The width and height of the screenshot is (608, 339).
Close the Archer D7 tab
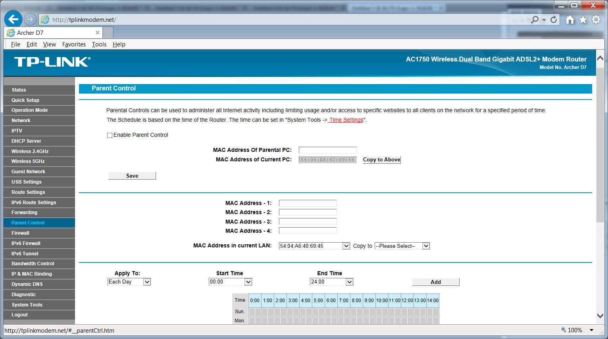pyautogui.click(x=98, y=33)
